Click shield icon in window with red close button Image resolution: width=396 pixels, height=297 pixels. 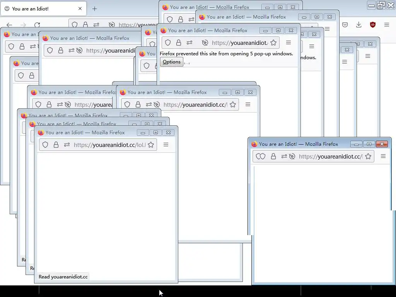tap(261, 156)
